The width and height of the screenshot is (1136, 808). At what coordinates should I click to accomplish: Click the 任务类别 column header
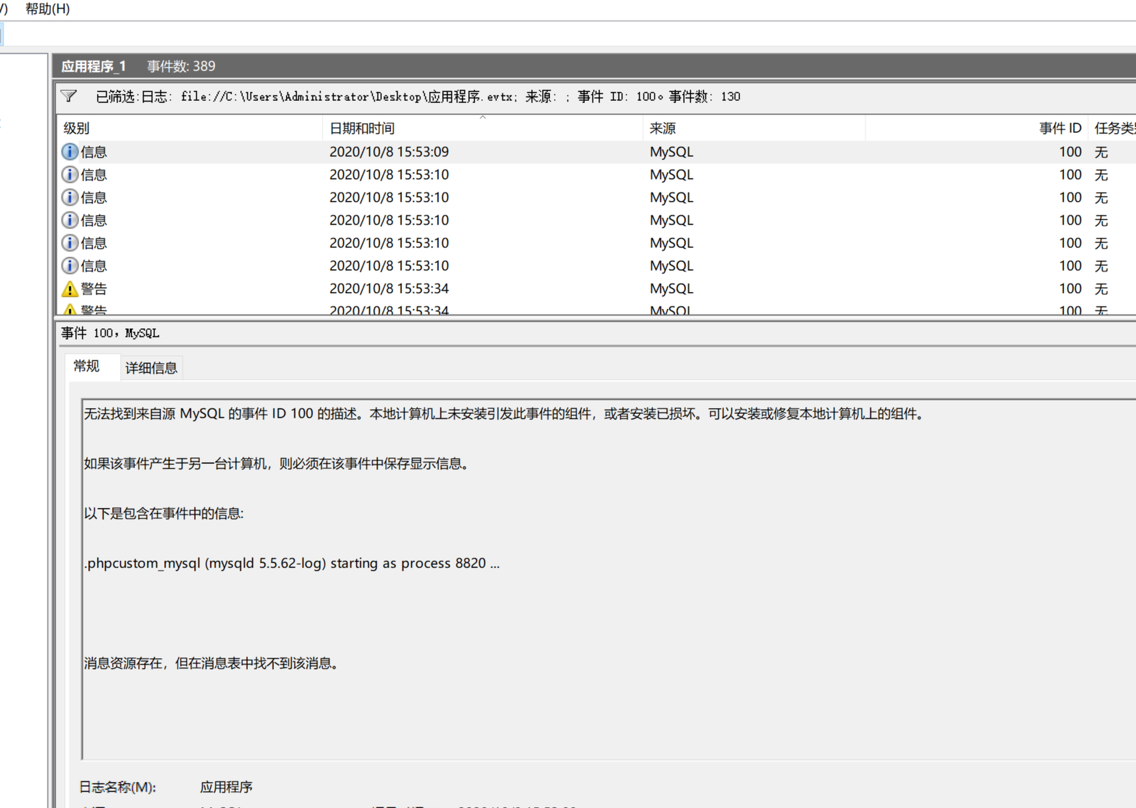pos(1114,128)
